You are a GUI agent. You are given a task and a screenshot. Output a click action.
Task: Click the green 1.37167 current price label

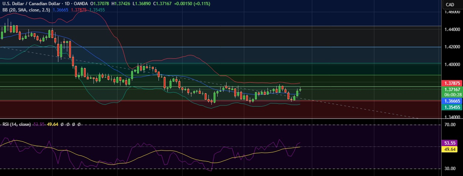click(452, 90)
